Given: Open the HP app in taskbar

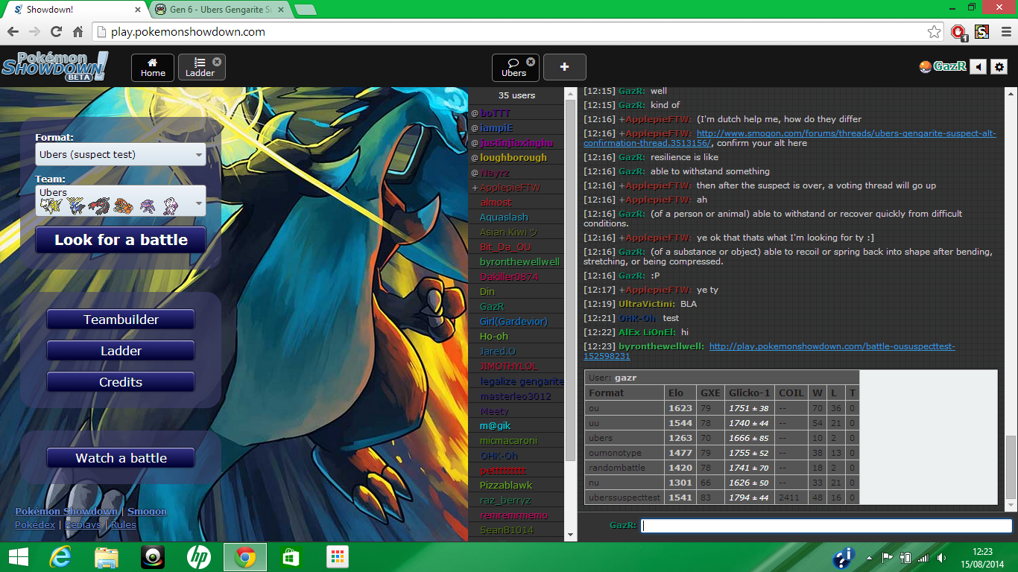Looking at the screenshot, I should [199, 557].
